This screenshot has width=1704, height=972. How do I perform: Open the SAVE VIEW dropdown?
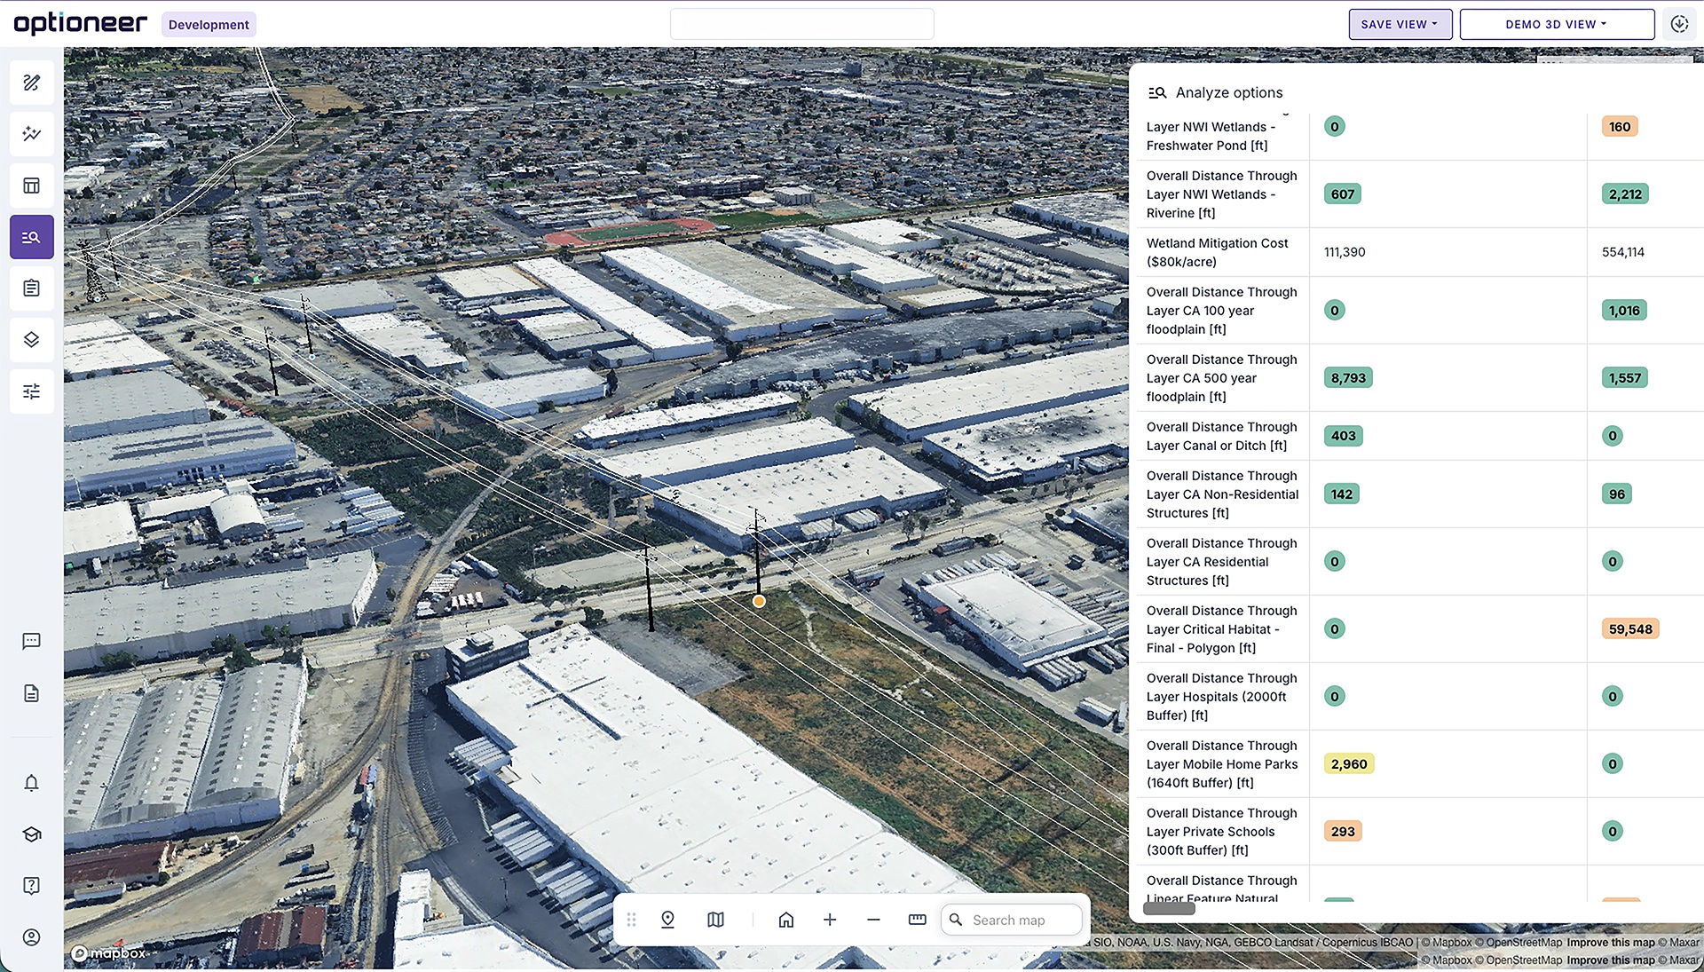[x=1400, y=25]
